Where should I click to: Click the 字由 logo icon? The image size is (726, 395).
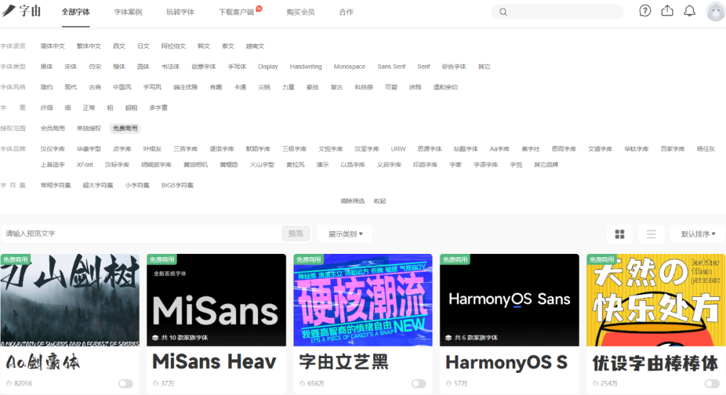[22, 11]
